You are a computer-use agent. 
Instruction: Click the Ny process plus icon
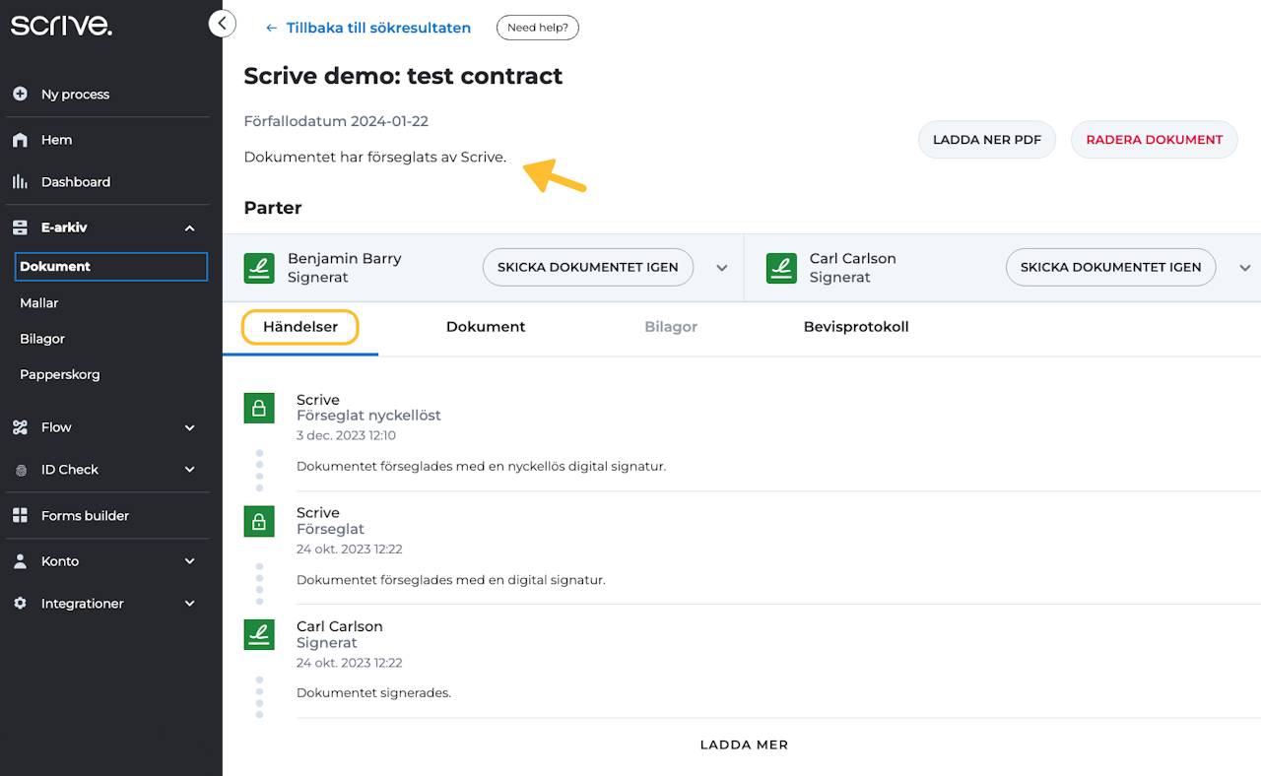coord(20,95)
